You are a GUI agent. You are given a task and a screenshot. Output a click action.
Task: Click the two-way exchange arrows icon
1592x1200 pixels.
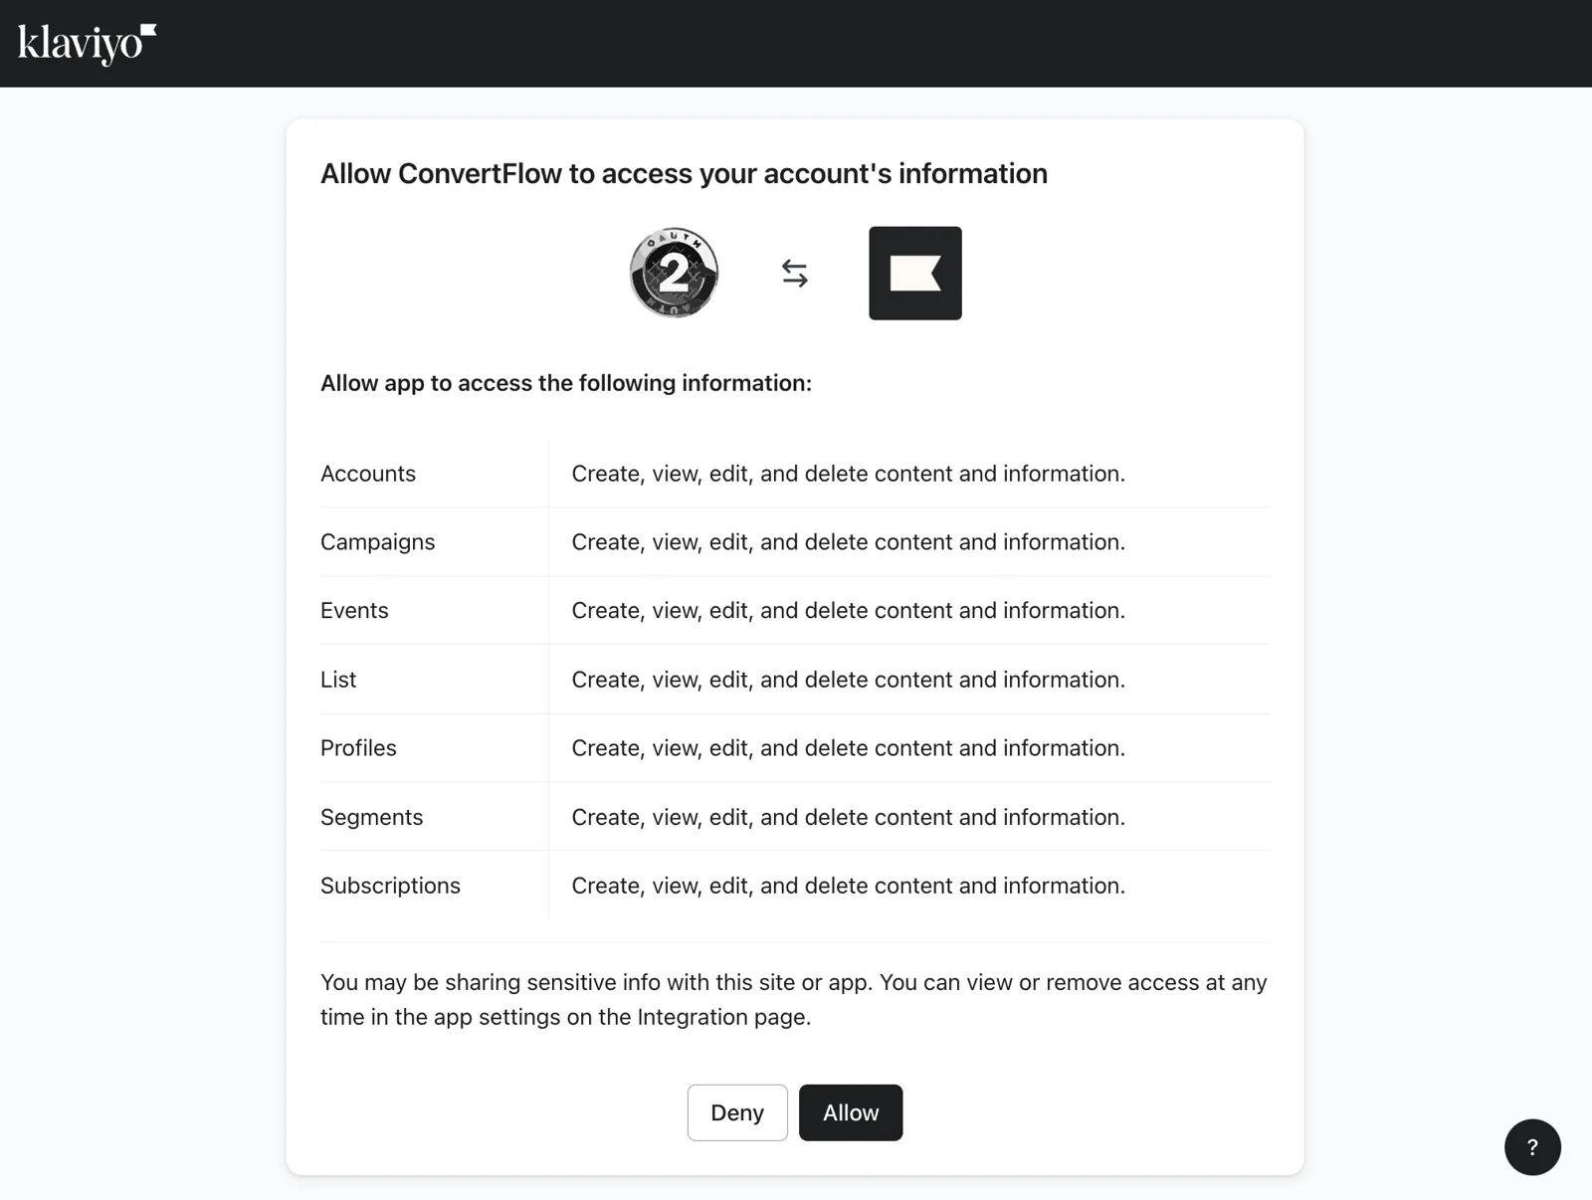click(x=794, y=273)
